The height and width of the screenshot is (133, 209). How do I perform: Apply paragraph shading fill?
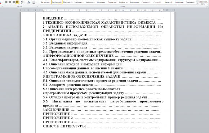(28, 2)
